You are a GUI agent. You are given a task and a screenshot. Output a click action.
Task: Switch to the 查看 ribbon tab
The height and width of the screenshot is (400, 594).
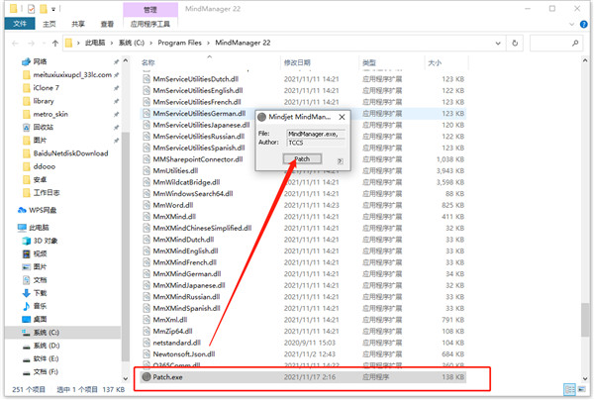[107, 24]
